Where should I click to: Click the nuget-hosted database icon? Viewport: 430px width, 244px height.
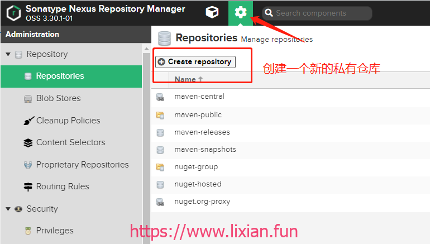[x=160, y=184]
